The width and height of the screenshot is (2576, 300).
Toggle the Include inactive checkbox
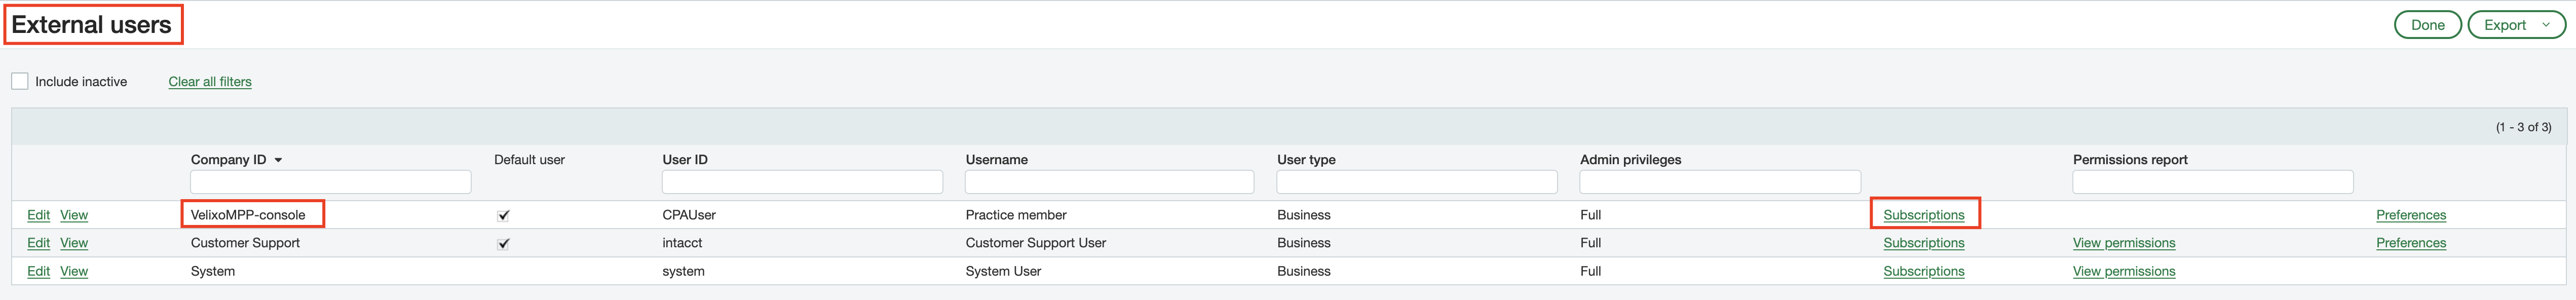(20, 81)
